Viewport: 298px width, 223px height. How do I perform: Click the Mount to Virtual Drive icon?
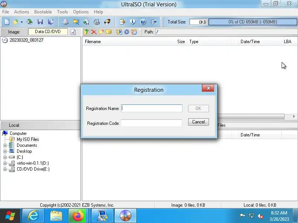point(97,22)
